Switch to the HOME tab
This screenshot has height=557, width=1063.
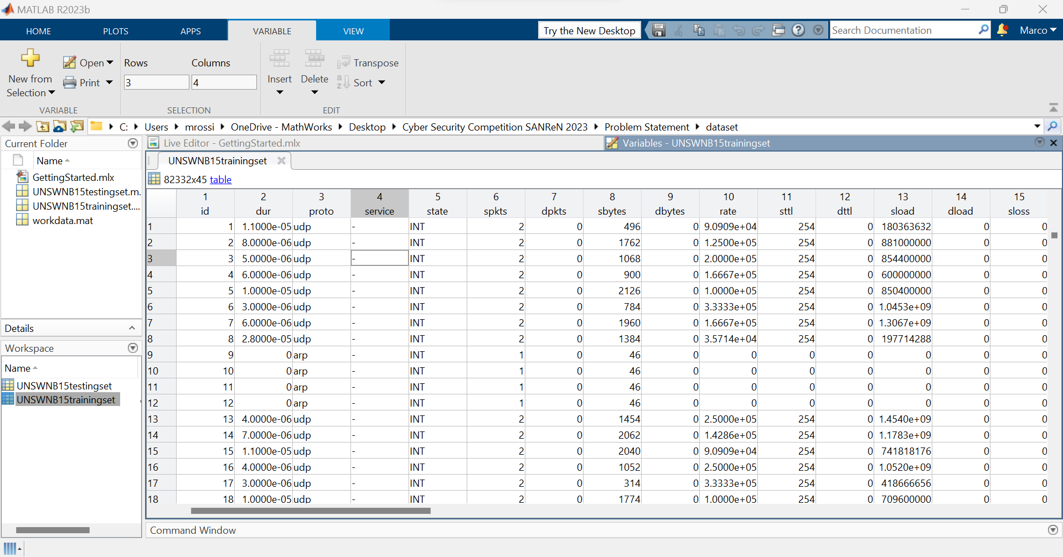[x=39, y=31]
